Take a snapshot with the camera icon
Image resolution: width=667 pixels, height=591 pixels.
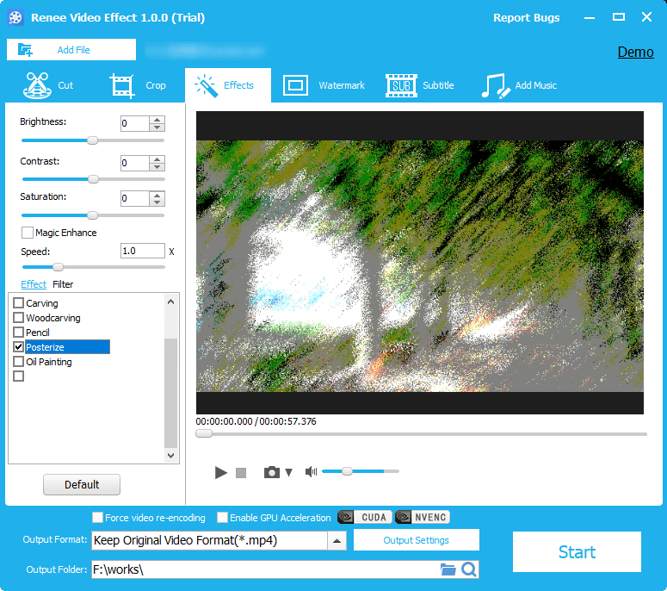coord(271,472)
